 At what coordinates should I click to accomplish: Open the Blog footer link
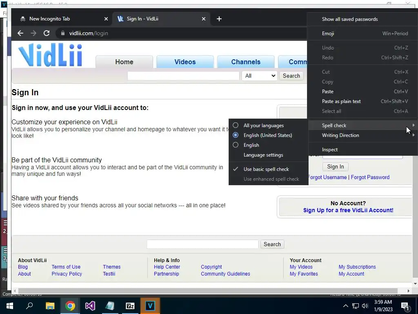coord(23,267)
